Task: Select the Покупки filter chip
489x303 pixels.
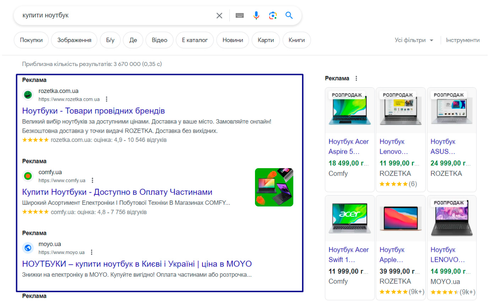Action: (32, 40)
